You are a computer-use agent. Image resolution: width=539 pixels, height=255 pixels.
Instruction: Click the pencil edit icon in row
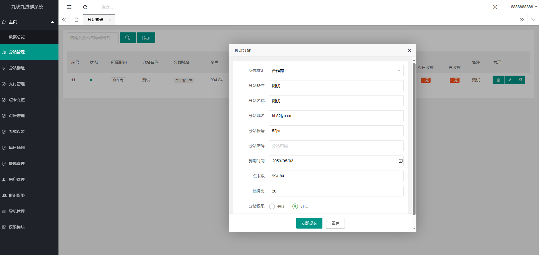pyautogui.click(x=510, y=80)
